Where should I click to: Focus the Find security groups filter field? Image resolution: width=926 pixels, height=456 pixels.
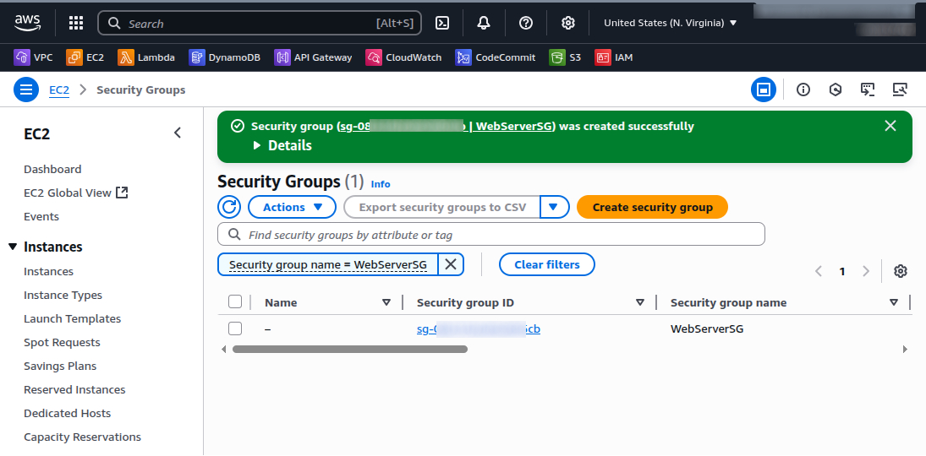click(491, 234)
